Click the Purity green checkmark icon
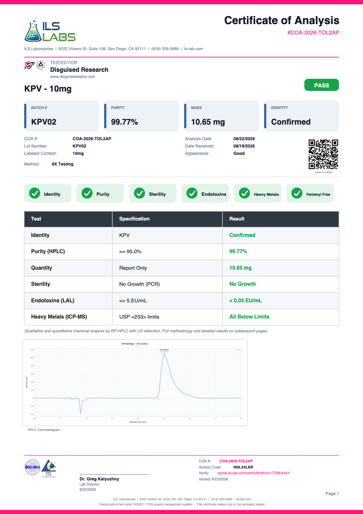Image resolution: width=363 pixels, height=514 pixels. coord(87,193)
